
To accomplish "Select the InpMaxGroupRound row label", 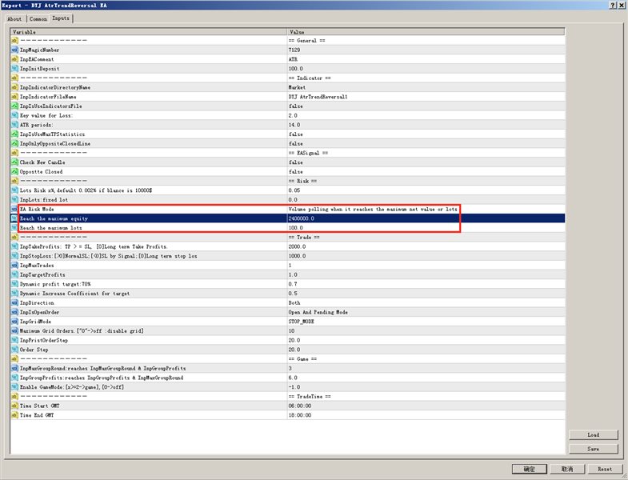I will pyautogui.click(x=103, y=368).
